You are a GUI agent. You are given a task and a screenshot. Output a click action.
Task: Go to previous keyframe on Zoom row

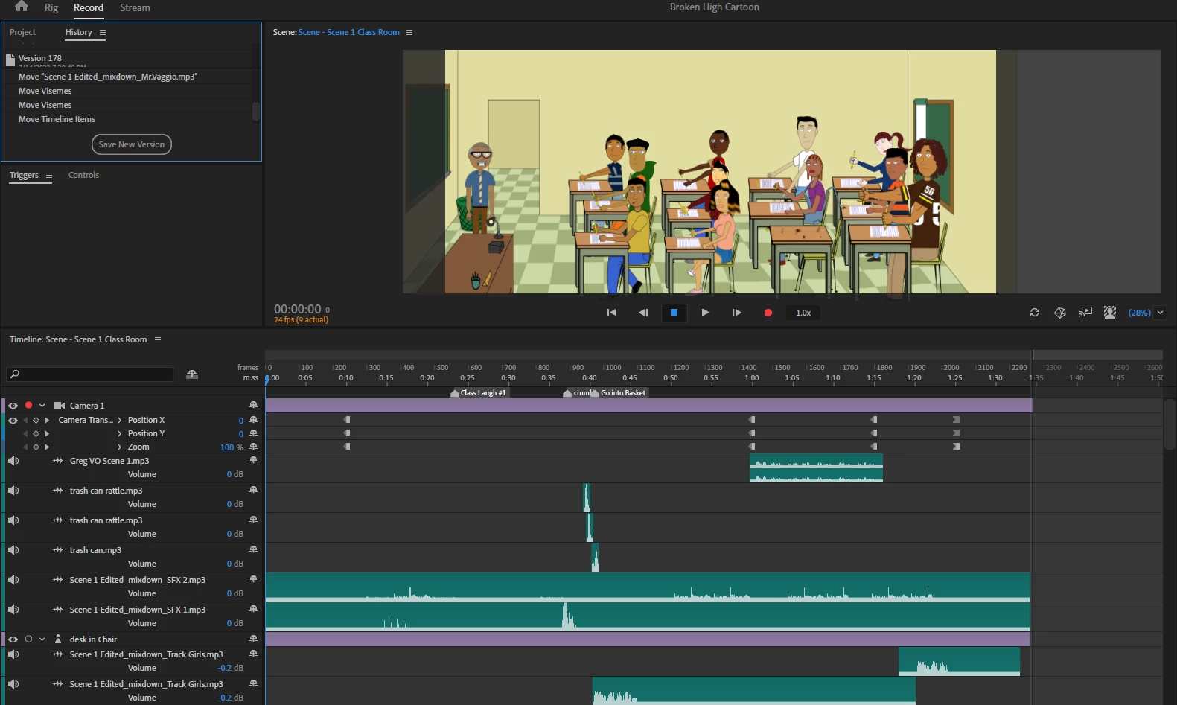(25, 447)
